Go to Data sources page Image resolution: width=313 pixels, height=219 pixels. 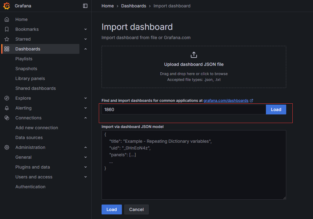[x=29, y=137]
